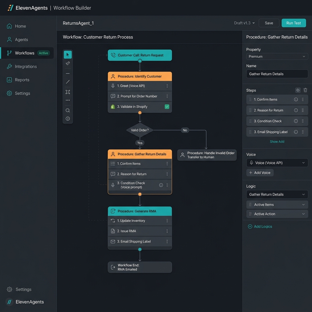Delete steps with the trash icon
Image resolution: width=312 pixels, height=312 pixels.
305,90
